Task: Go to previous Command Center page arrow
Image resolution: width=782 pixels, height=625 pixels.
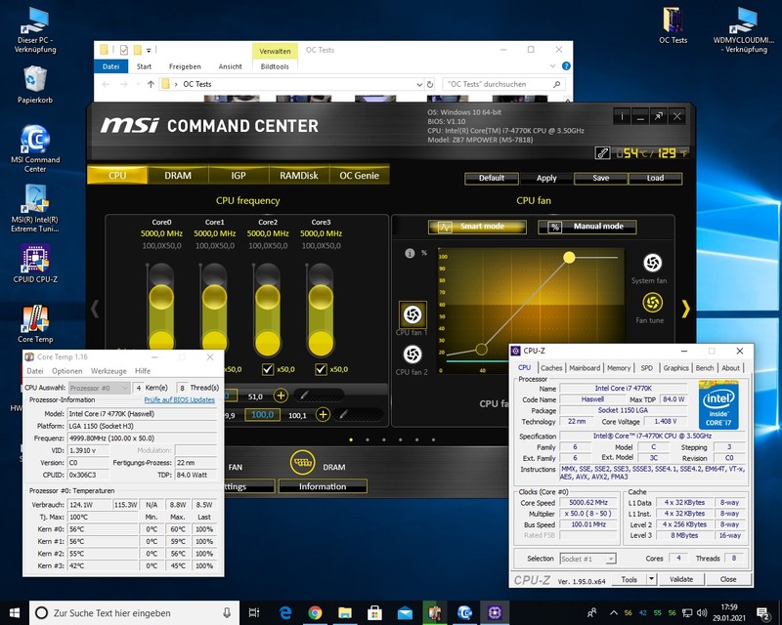Action: pos(95,309)
